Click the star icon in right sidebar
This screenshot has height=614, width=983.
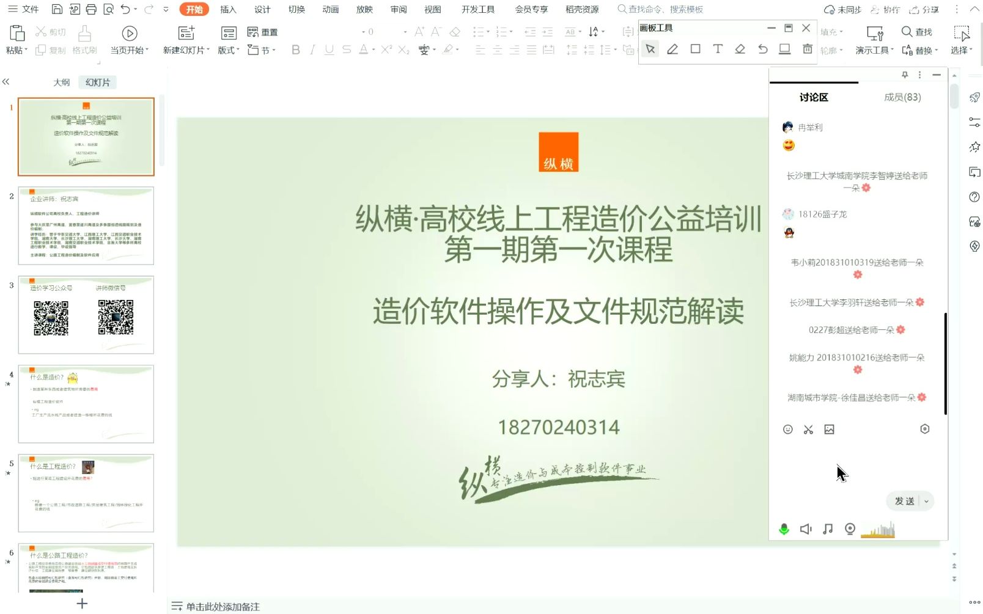pos(974,147)
